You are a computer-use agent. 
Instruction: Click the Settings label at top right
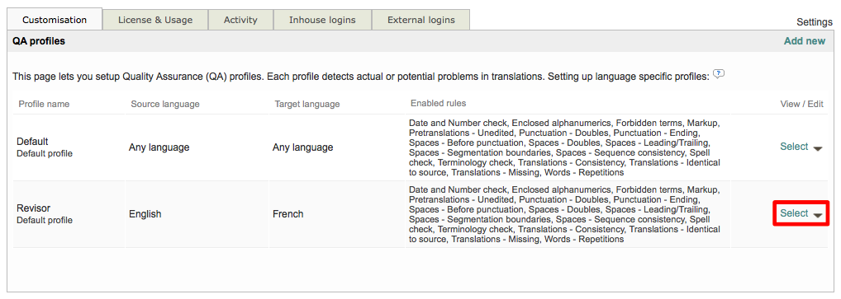coord(815,22)
